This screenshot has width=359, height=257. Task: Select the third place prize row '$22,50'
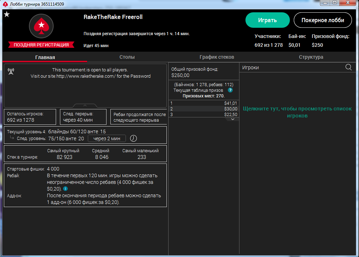[204, 114]
